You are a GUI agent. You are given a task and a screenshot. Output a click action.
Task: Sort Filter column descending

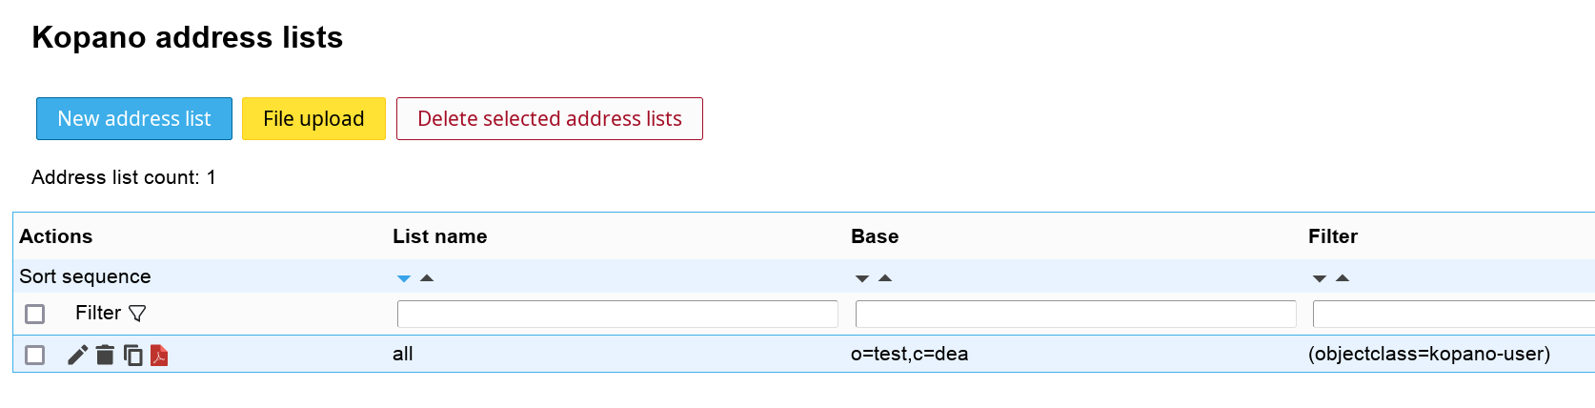1320,278
